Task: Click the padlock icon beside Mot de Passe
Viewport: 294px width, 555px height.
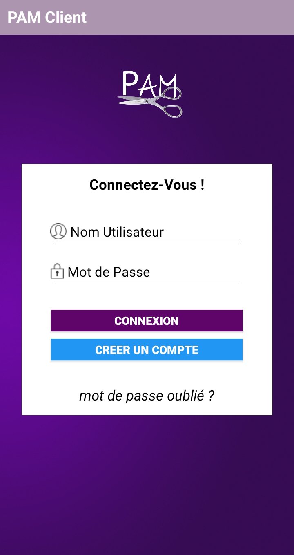Action: point(57,271)
